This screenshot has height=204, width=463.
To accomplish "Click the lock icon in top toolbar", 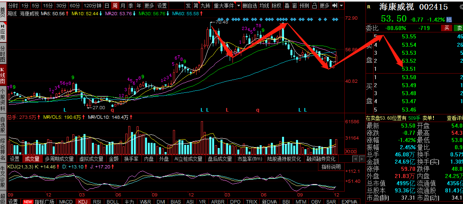I will pyautogui.click(x=315, y=5).
